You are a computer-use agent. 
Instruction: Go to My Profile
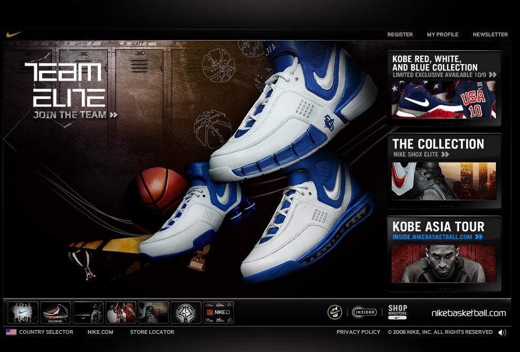tap(443, 35)
